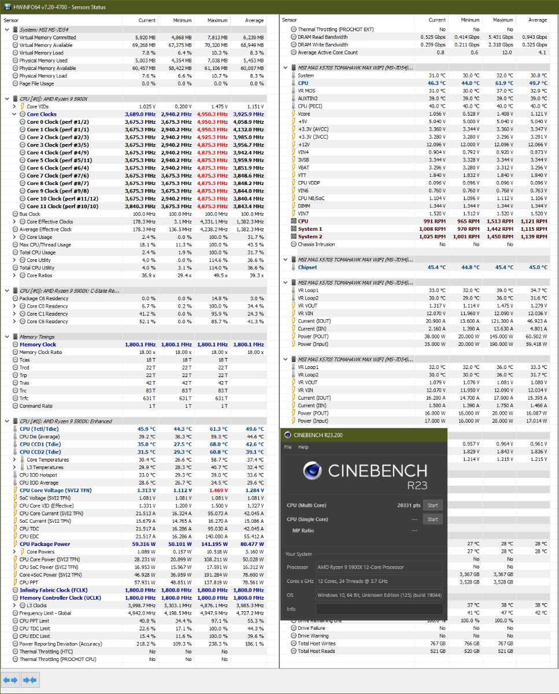Click the shrink-columns inward arrows button
This screenshot has height=694, width=559.
(x=30, y=680)
